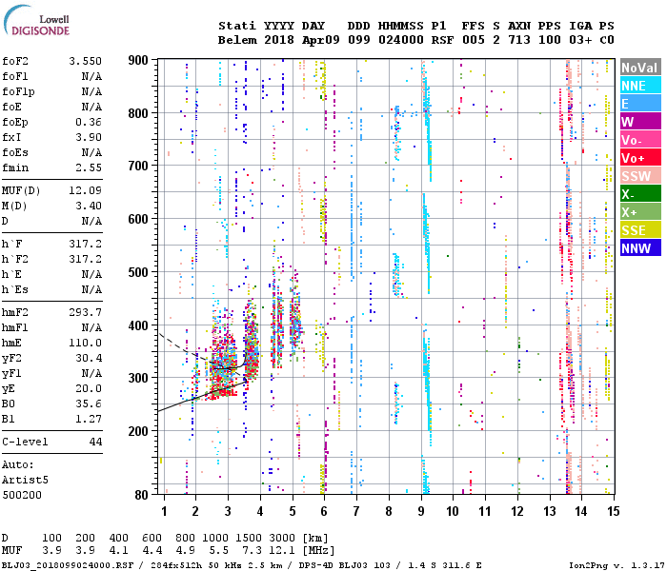
Task: Click the B0 value 35.6
Action: [x=89, y=404]
